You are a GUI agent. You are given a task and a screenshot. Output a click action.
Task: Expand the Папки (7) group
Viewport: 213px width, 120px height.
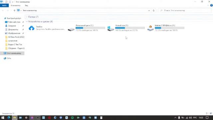click(x=27, y=17)
